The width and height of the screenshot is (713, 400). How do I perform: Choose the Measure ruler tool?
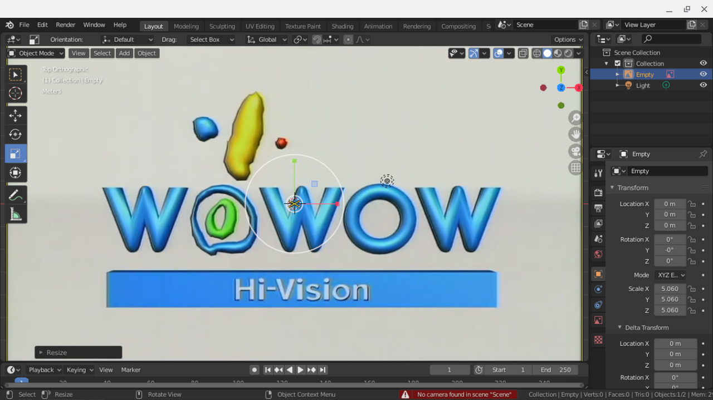tap(16, 214)
